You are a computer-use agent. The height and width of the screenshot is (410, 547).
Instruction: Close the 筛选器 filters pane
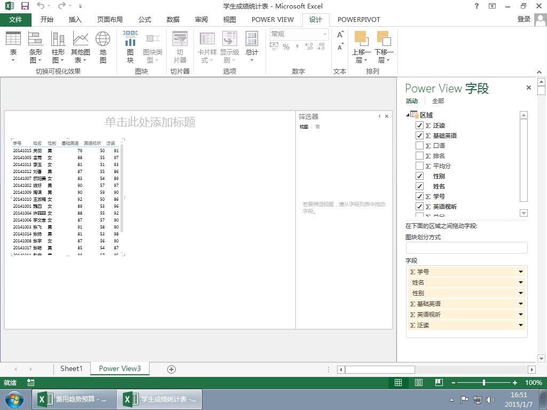click(387, 116)
